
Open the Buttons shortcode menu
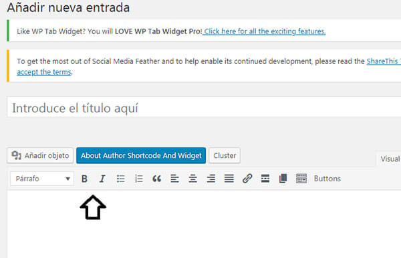click(x=327, y=179)
